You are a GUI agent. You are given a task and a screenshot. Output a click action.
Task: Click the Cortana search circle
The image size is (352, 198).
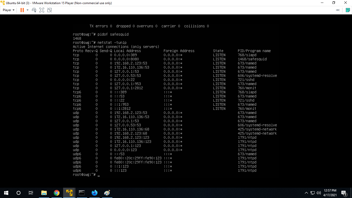[x=19, y=193]
